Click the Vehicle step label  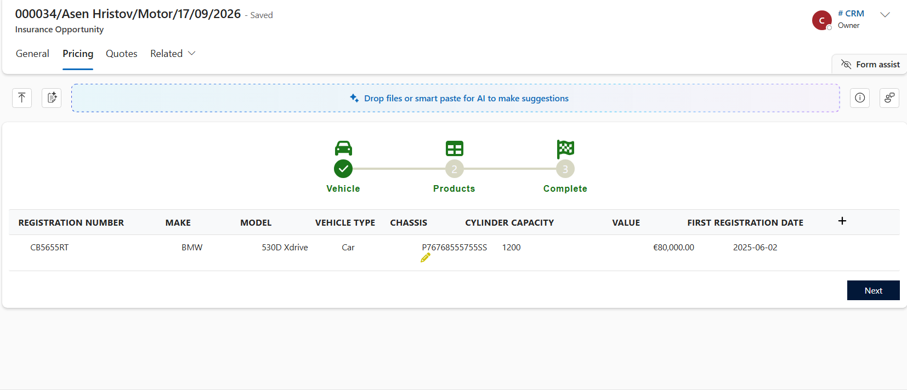click(343, 188)
